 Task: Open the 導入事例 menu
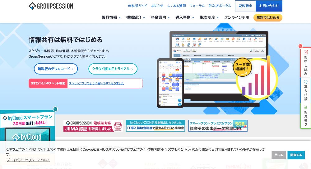click(x=185, y=17)
